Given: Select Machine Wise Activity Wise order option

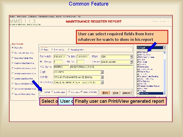Looking at the screenshot, I should click(x=13, y=68).
